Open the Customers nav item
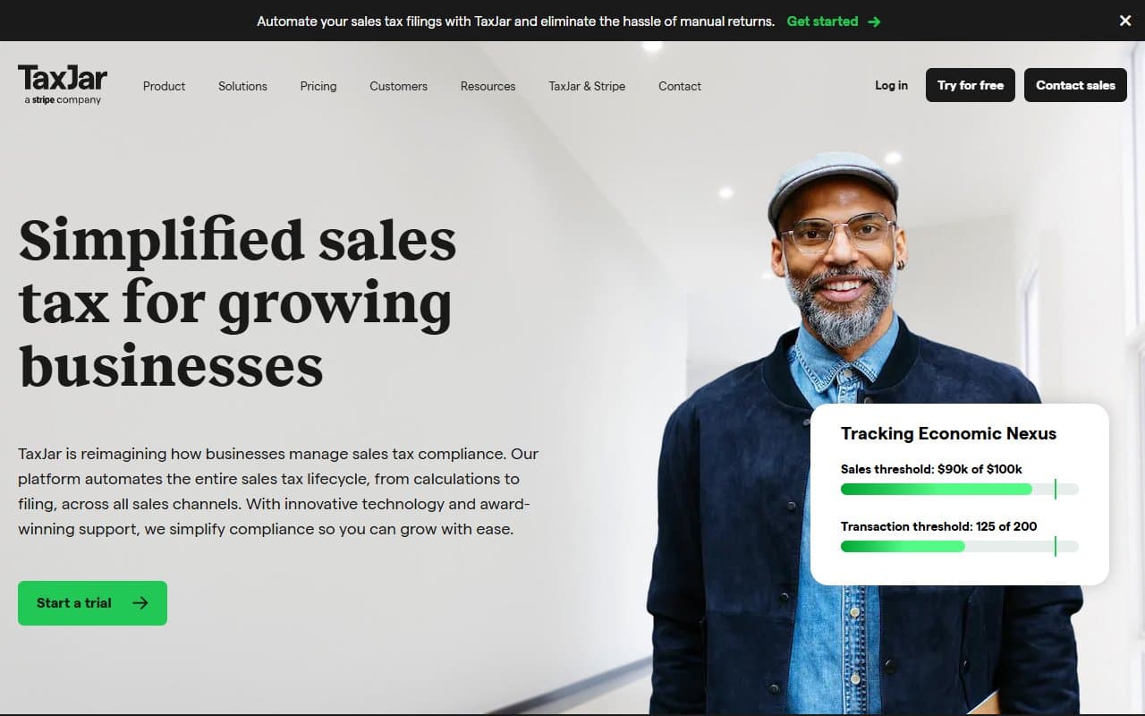This screenshot has height=716, width=1145. pyautogui.click(x=398, y=86)
